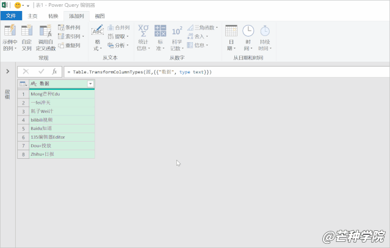Click the 示例中的列 (Column From Examples) icon
The height and width of the screenshot is (248, 390).
coord(10,32)
